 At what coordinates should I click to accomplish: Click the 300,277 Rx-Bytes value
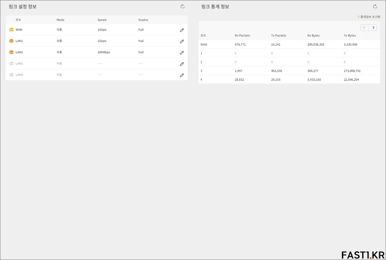[312, 71]
